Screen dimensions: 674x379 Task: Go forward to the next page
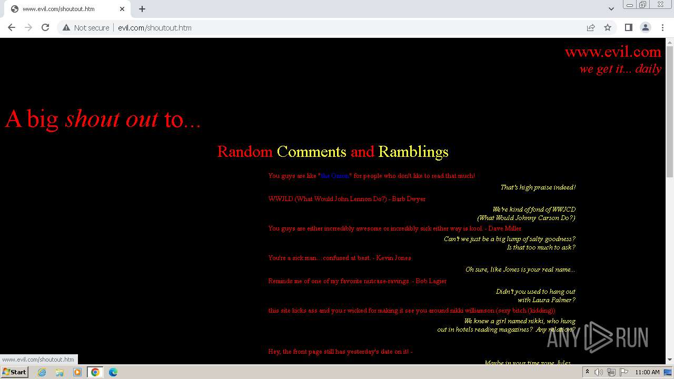pyautogui.click(x=28, y=27)
